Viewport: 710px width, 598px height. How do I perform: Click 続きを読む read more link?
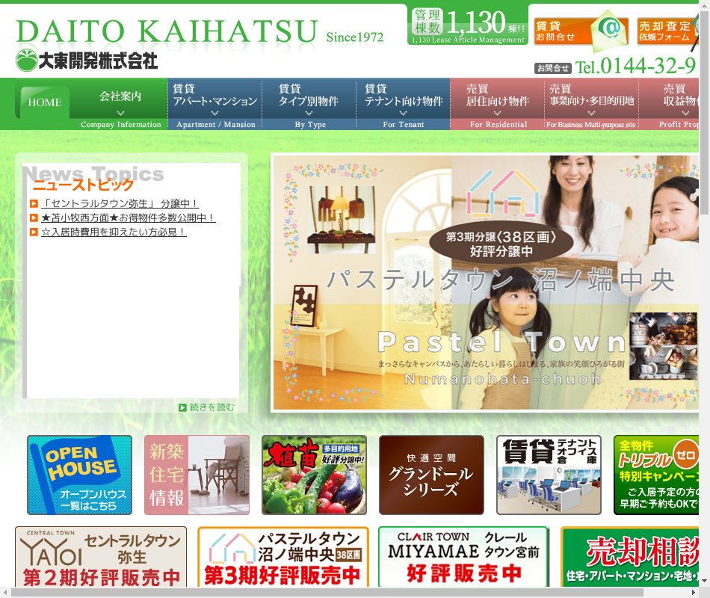tap(212, 407)
